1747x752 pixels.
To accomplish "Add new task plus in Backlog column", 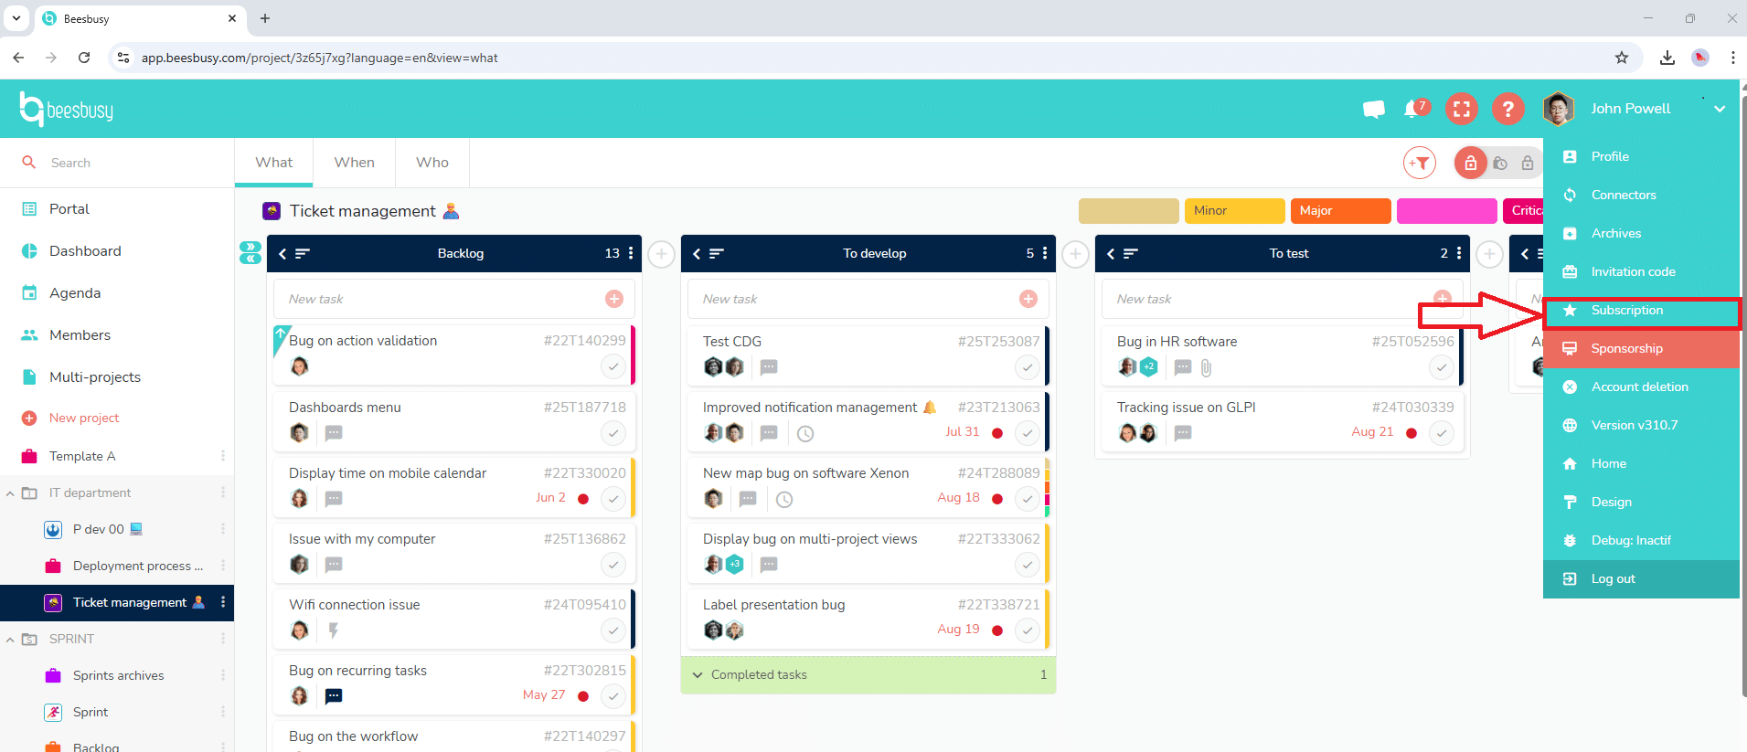I will pos(614,299).
